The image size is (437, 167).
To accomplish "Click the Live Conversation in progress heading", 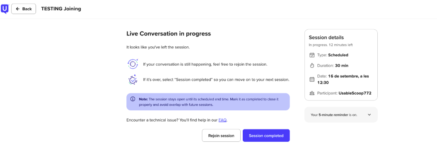I will 169,33.
